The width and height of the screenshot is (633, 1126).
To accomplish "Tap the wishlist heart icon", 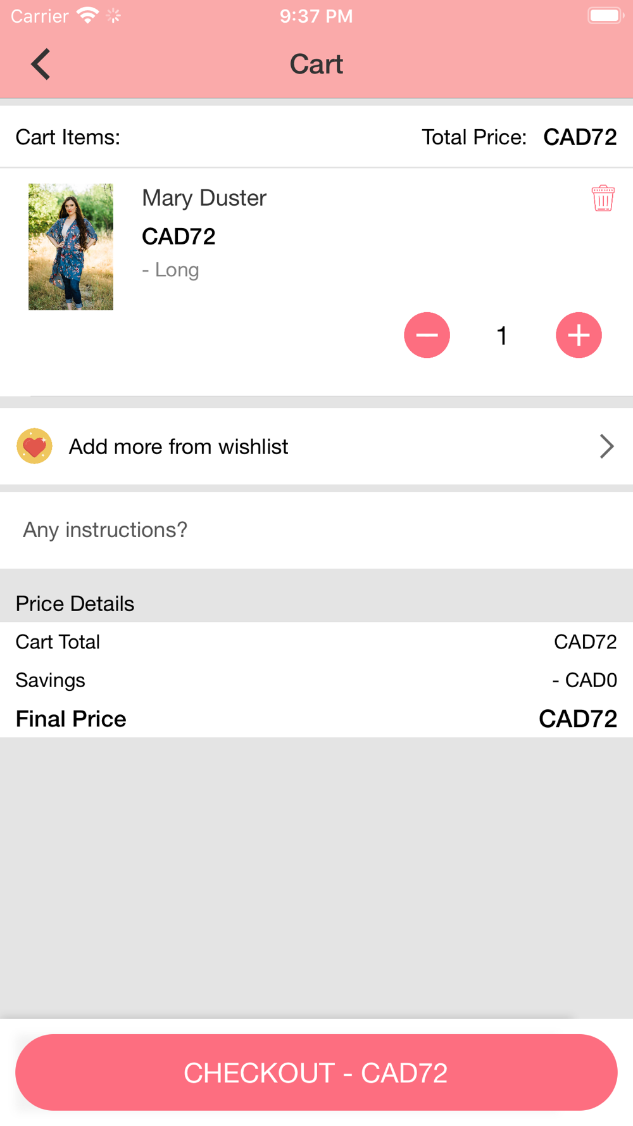I will click(34, 446).
